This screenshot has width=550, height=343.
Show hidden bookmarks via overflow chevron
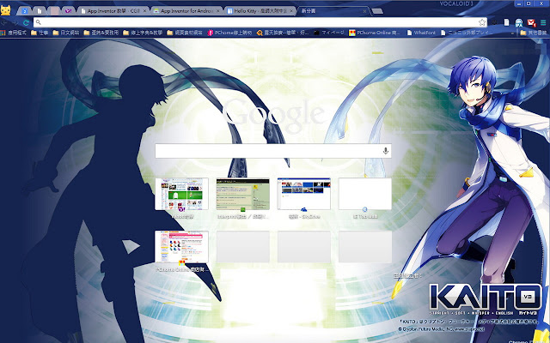[513, 33]
